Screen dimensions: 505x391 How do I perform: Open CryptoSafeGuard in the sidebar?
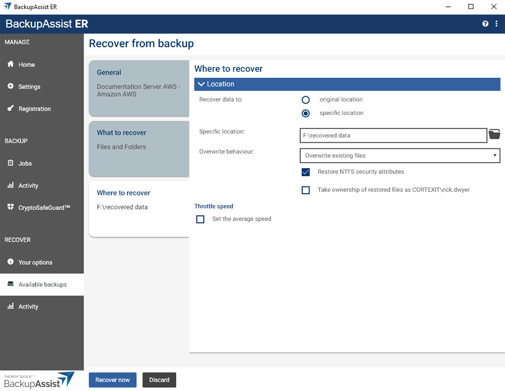tap(42, 208)
